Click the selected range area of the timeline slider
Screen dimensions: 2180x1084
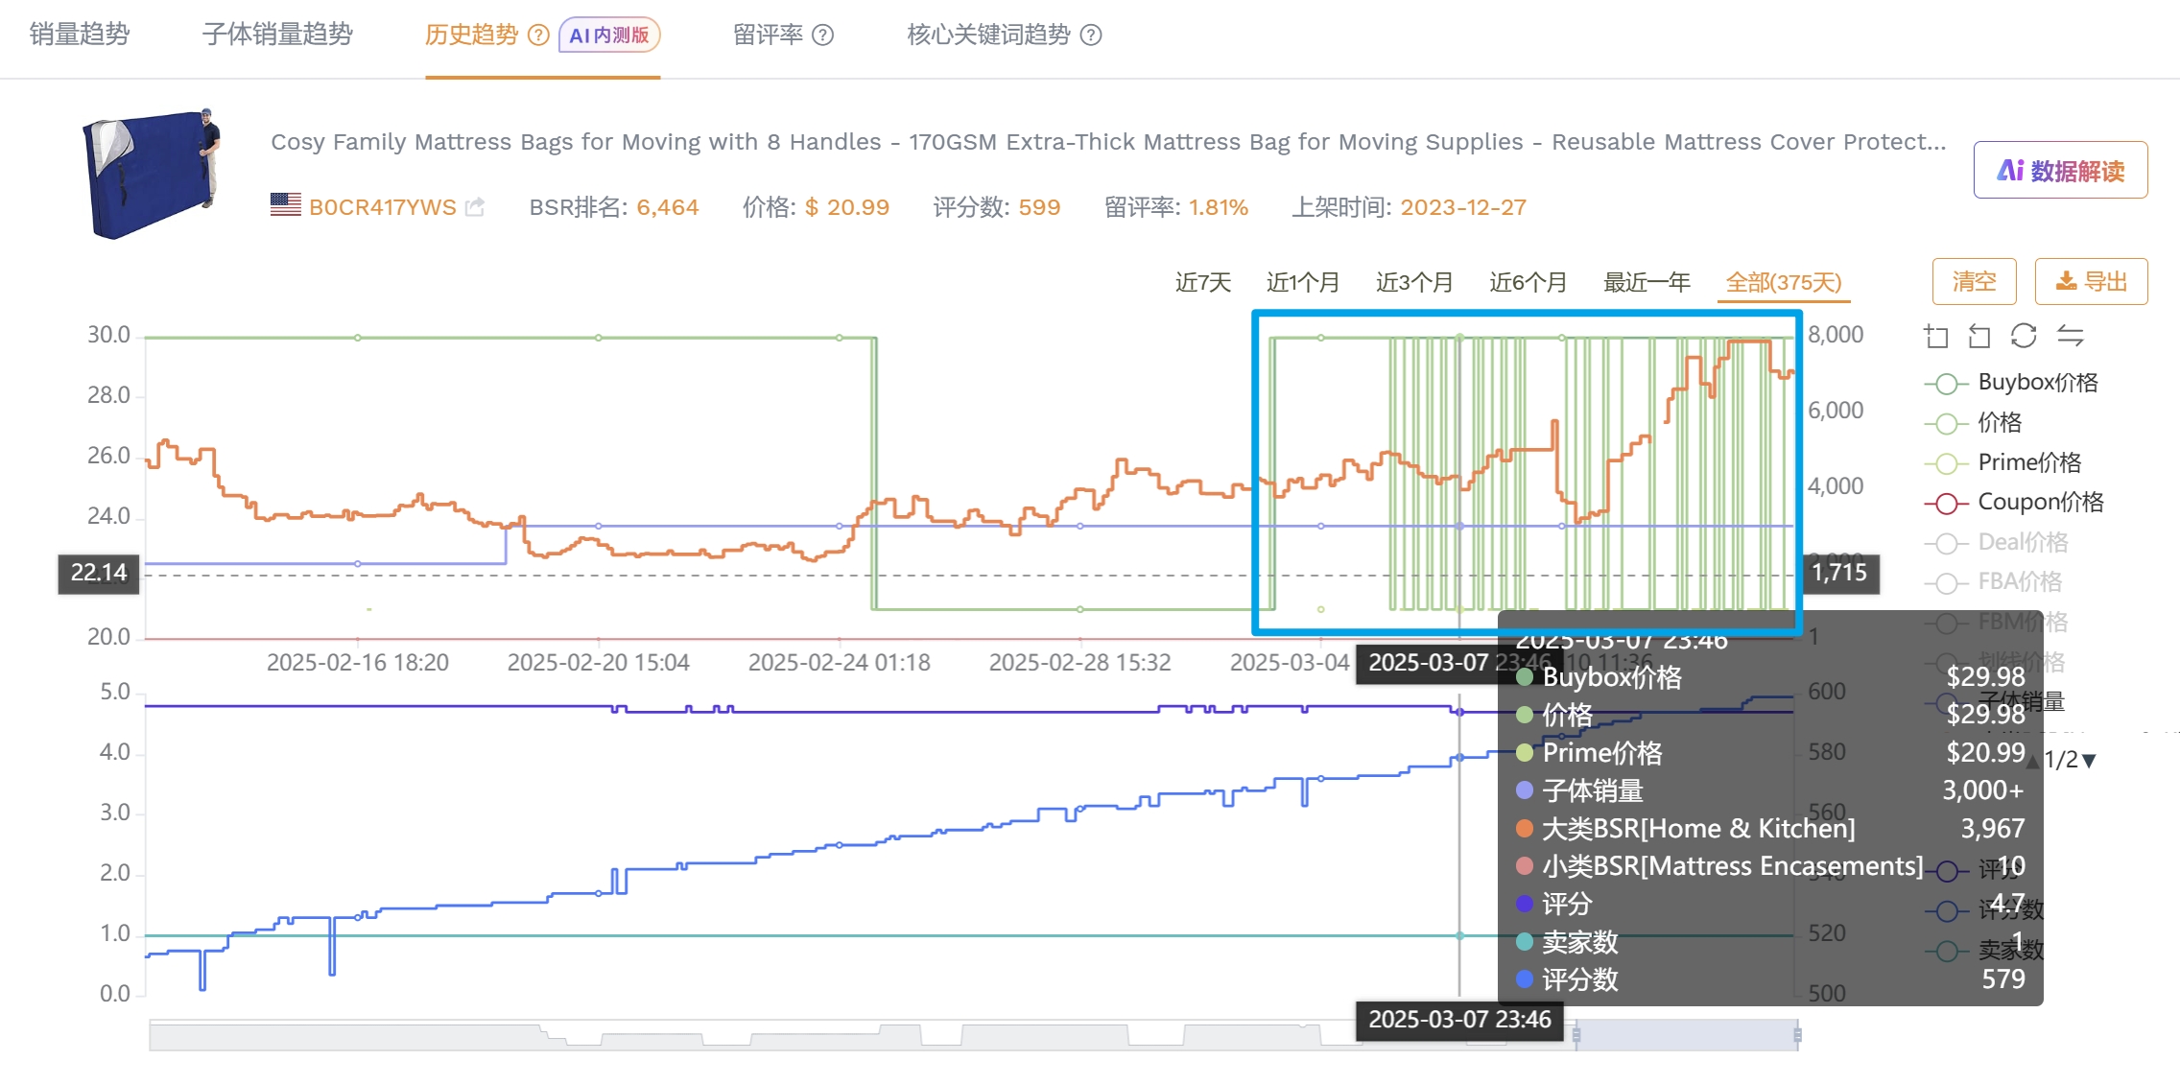tap(1686, 1035)
